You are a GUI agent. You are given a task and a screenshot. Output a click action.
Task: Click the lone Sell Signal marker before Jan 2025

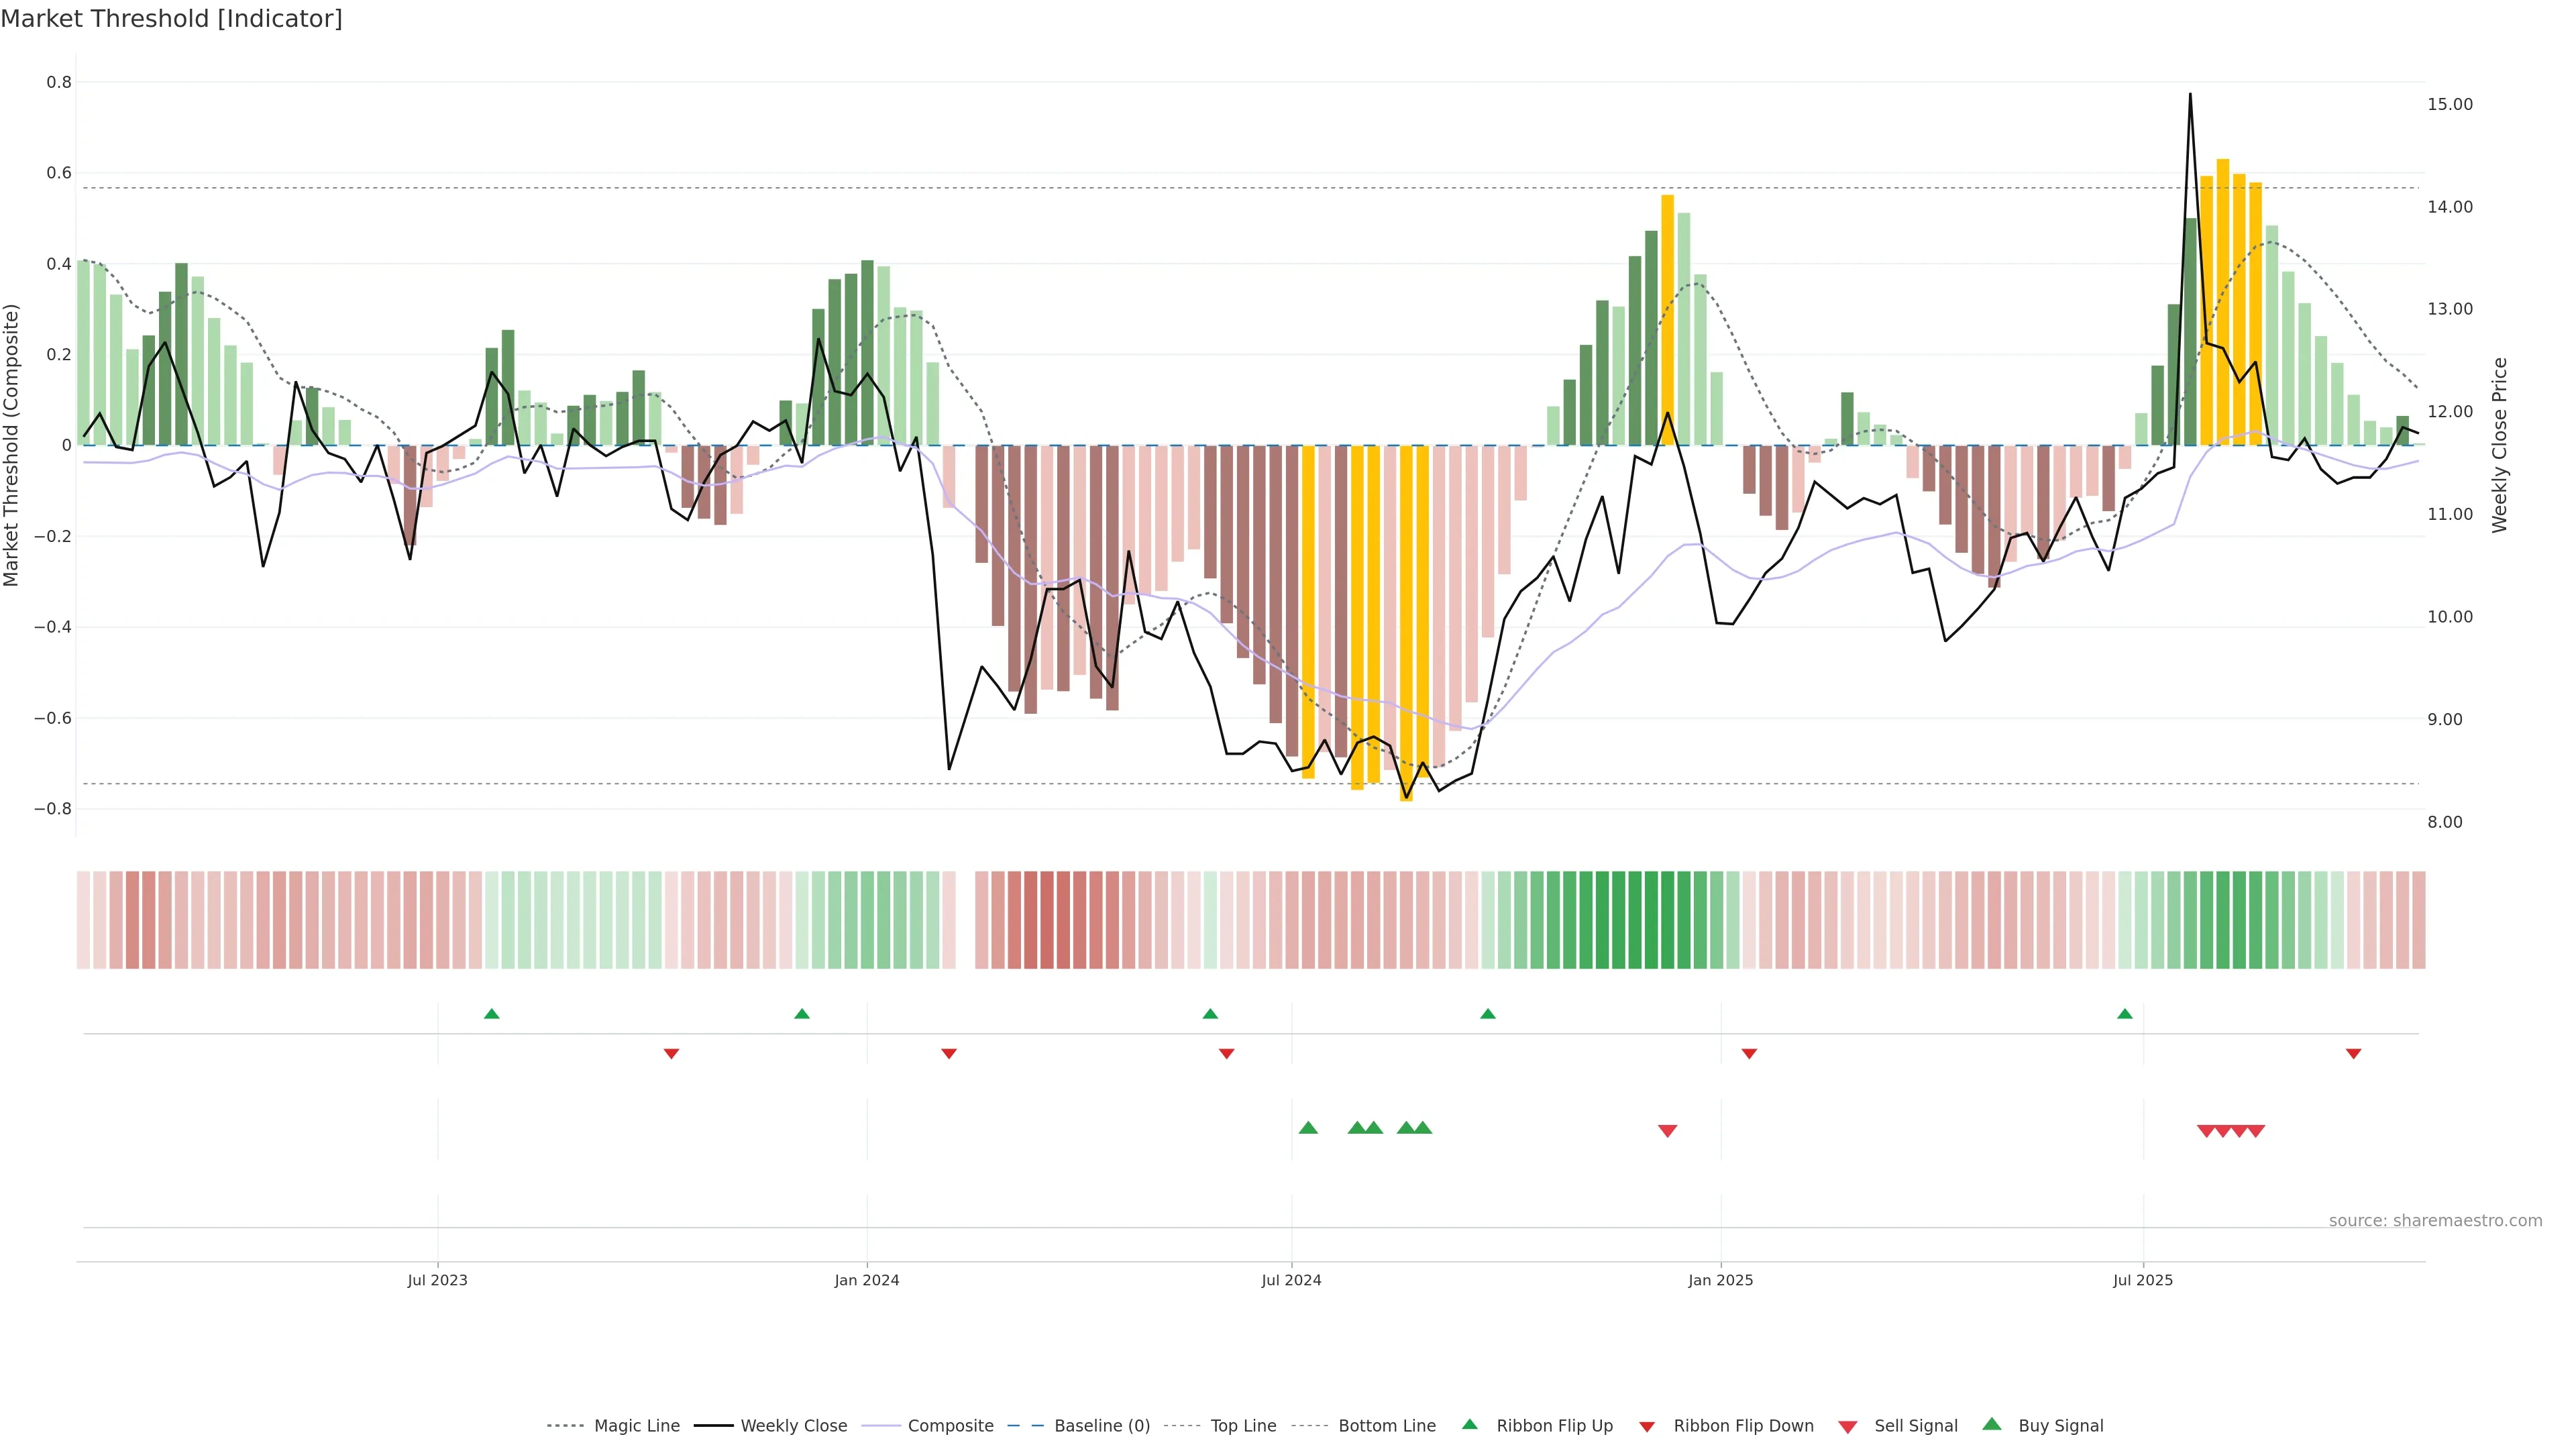click(x=1667, y=1131)
